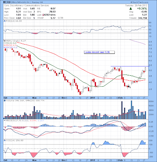The width and height of the screenshot is (157, 162).
Task: Click the 2012 date label below the CCI panel
Action: coord(93,160)
